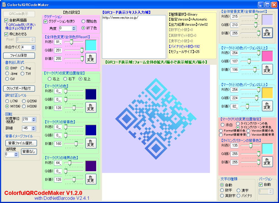Click the 【種類選択】=Binary text
The image size is (279, 203).
[183, 14]
